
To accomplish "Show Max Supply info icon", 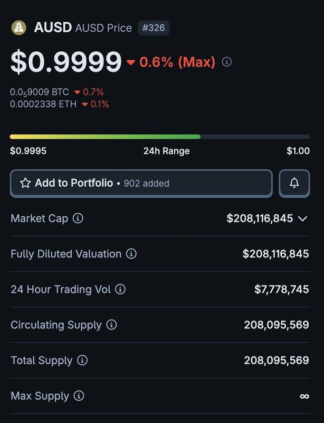I will 79,396.
